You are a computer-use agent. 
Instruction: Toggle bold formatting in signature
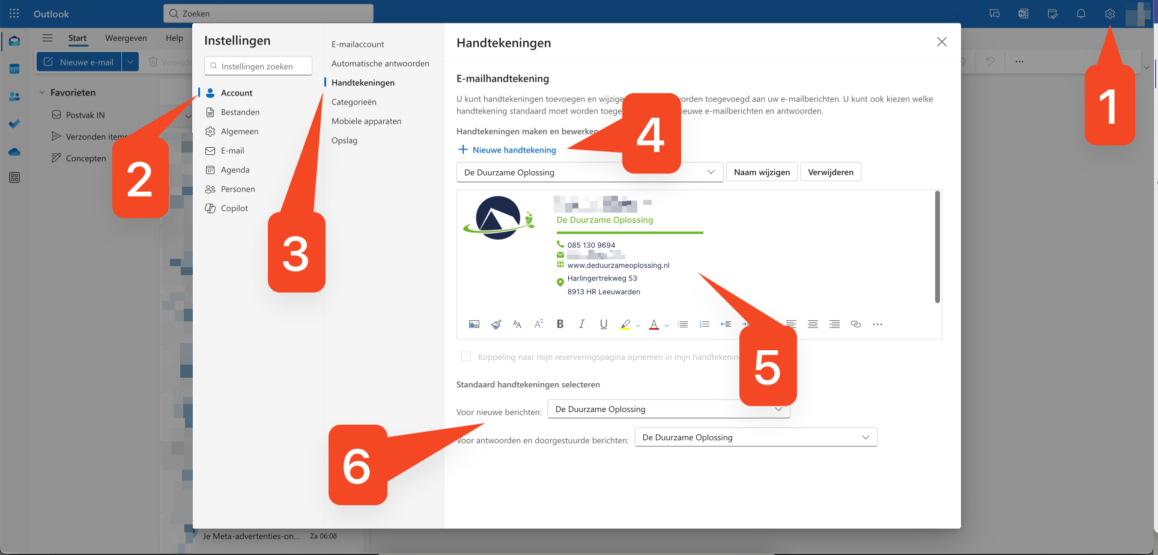click(560, 324)
